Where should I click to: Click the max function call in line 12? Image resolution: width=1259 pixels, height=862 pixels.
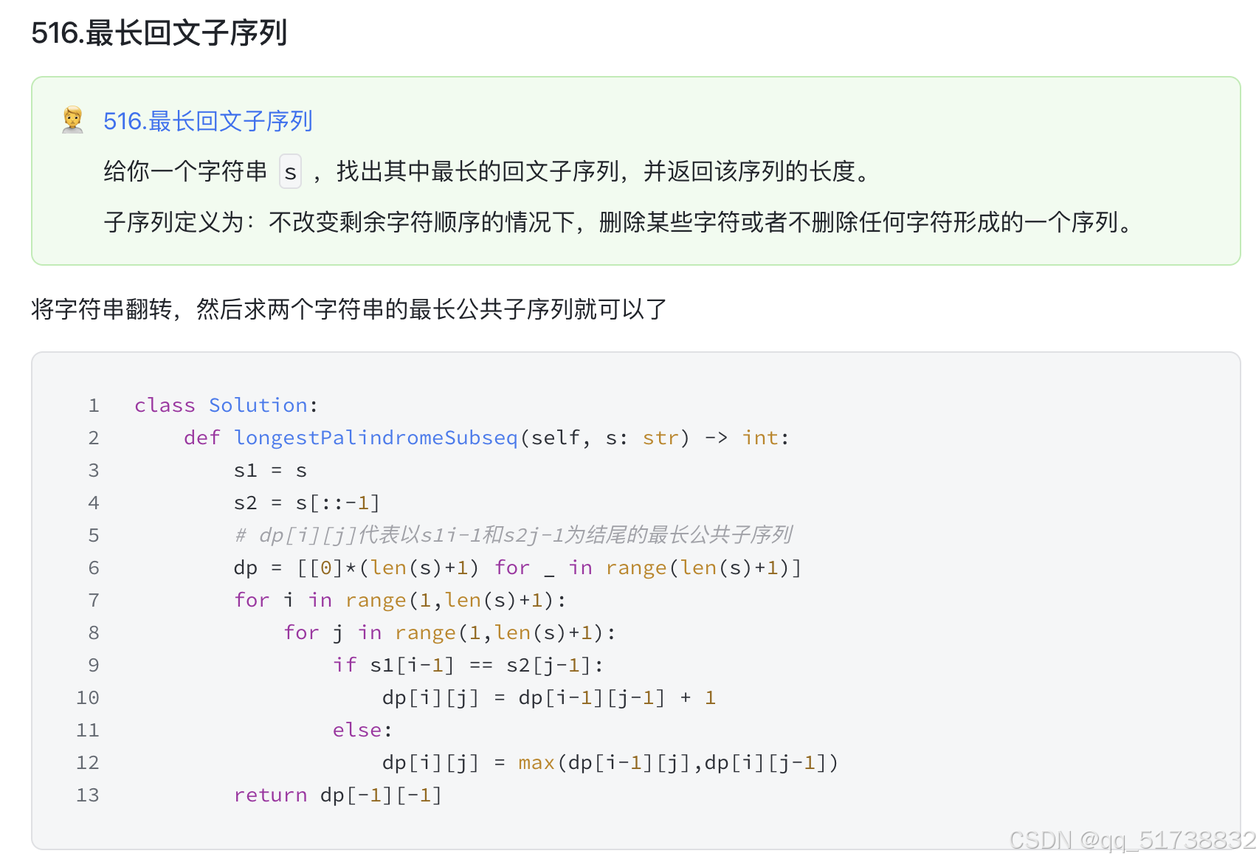tap(537, 762)
